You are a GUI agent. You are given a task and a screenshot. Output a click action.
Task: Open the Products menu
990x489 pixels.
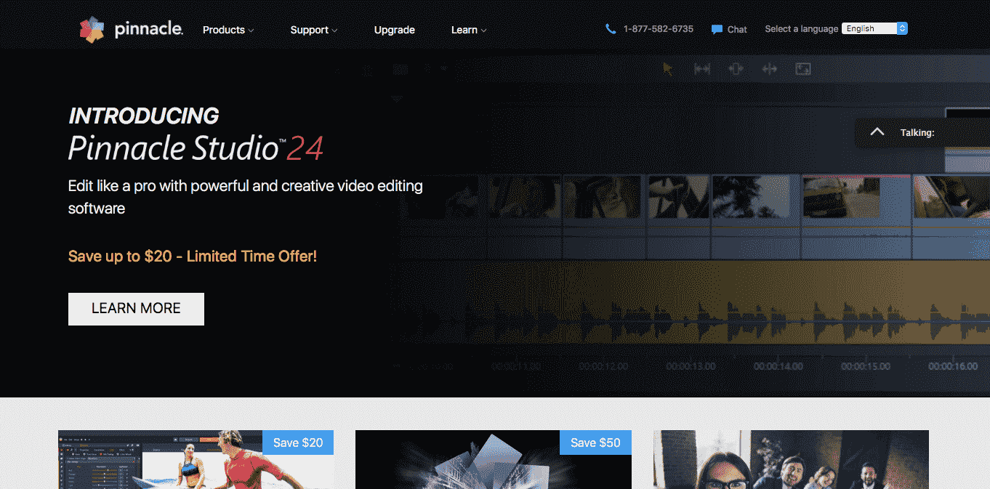click(x=228, y=30)
